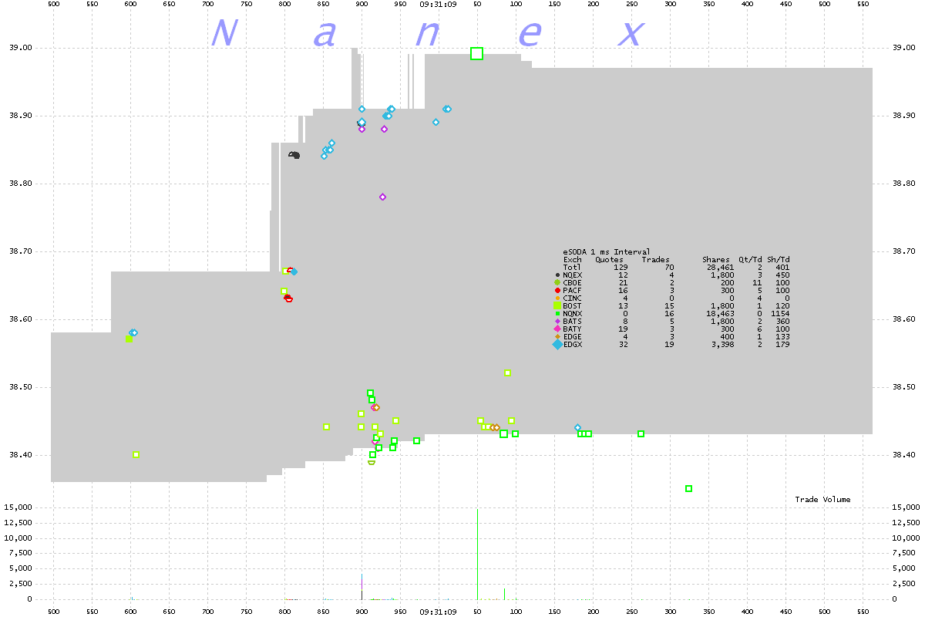Click the purple diamond marker near 38.78
This screenshot has height=617, width=925.
click(382, 197)
